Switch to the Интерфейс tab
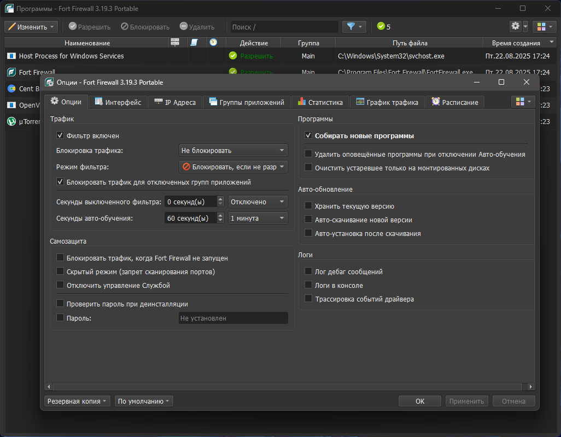Image resolution: width=561 pixels, height=437 pixels. click(x=118, y=102)
